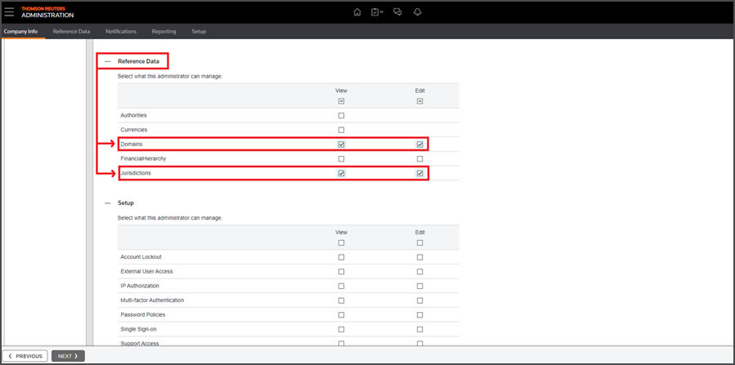Click the Domains row label
This screenshot has width=735, height=365.
coord(132,145)
